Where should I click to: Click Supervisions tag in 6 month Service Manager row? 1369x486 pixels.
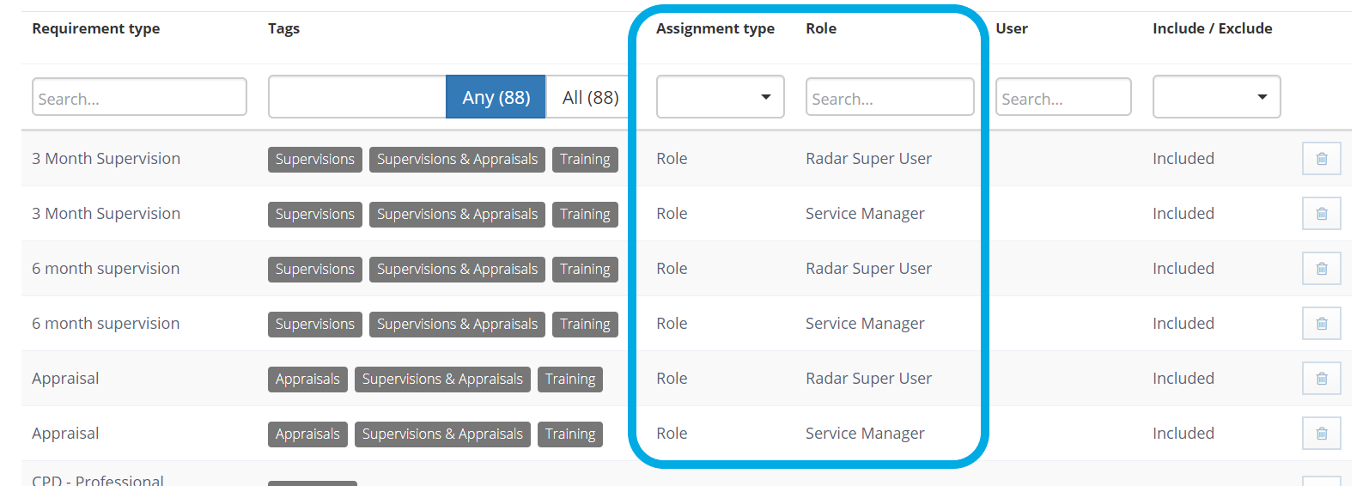coord(315,324)
